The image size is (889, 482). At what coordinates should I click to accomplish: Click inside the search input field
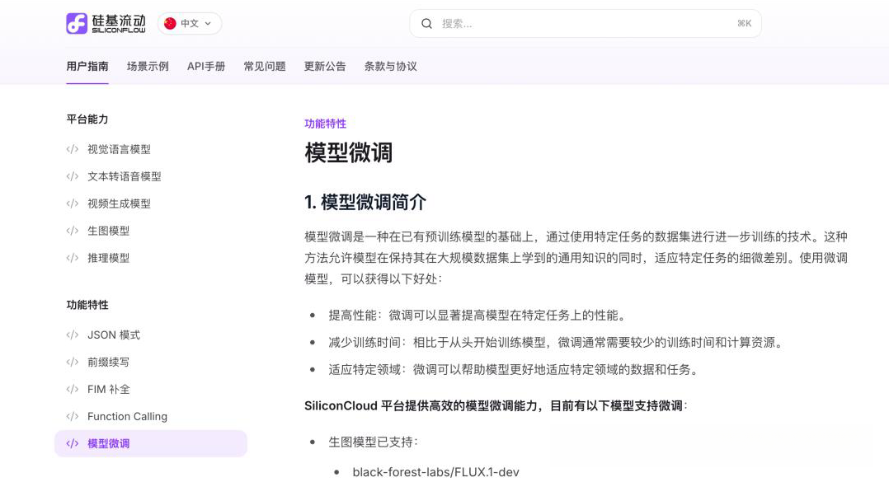577,23
